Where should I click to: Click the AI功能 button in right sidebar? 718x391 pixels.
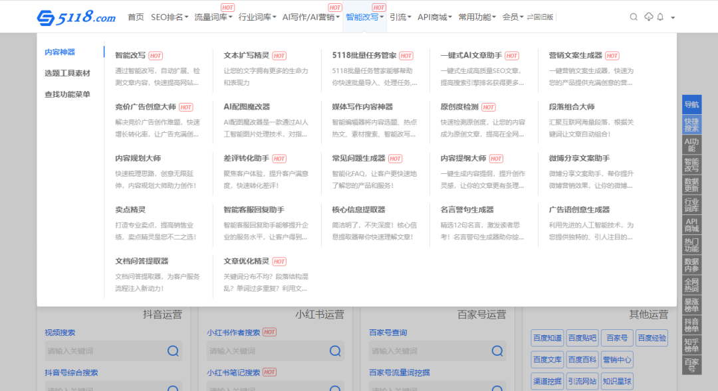point(691,145)
